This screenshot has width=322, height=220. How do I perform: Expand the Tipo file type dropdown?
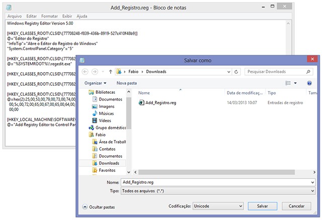click(312, 191)
